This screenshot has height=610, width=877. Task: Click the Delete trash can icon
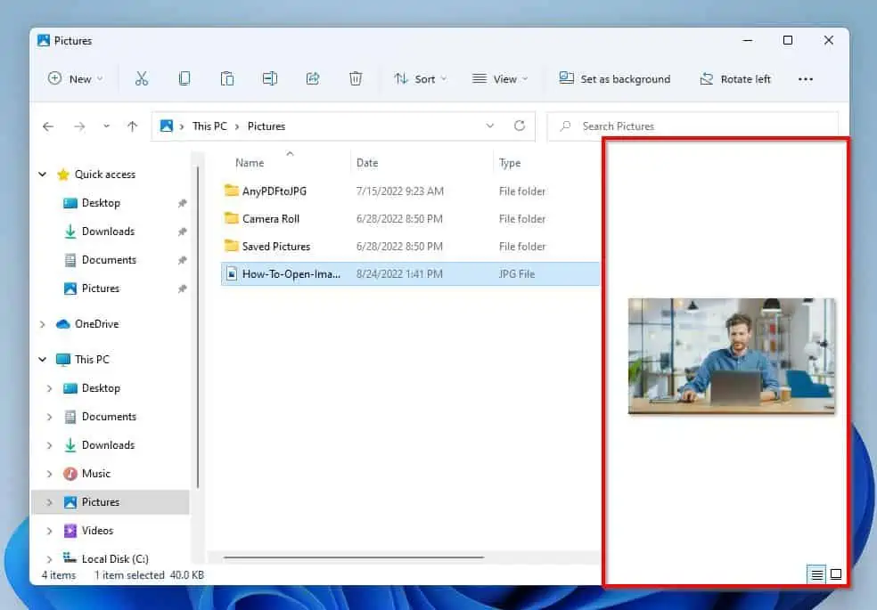[355, 78]
